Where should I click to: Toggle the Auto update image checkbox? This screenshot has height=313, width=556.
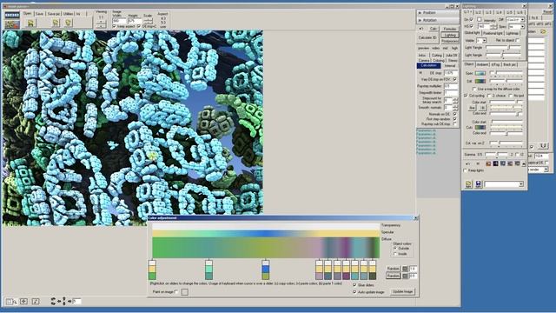(x=354, y=292)
